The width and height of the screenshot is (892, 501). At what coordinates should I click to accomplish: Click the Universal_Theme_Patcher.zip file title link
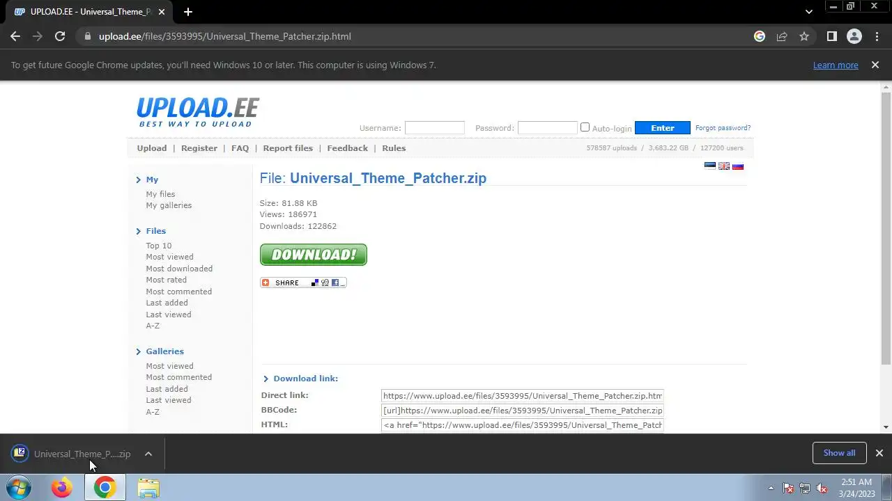coord(388,178)
